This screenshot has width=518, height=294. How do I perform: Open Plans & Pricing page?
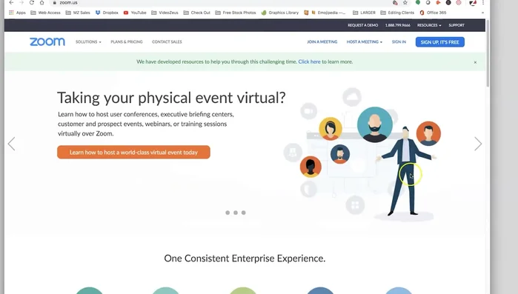coord(127,42)
